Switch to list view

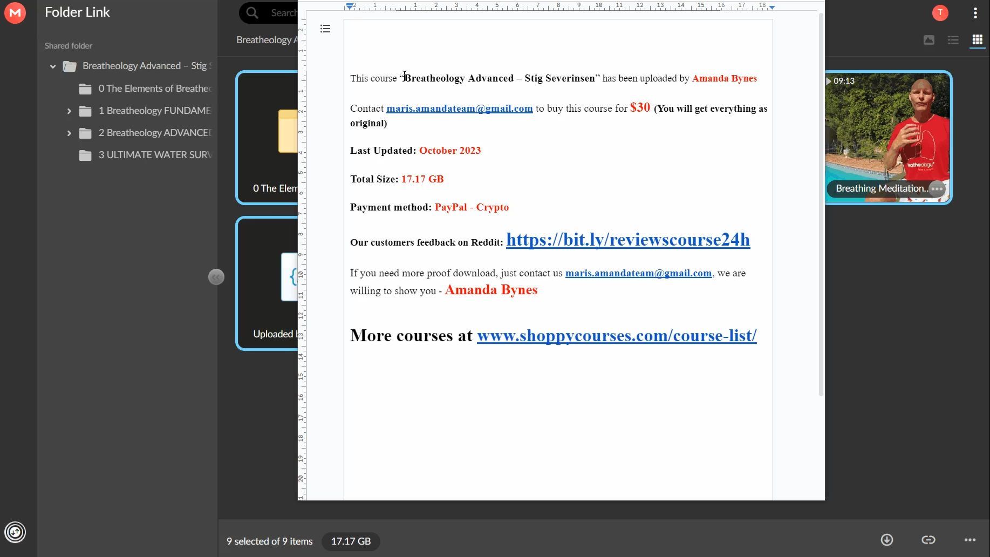953,40
